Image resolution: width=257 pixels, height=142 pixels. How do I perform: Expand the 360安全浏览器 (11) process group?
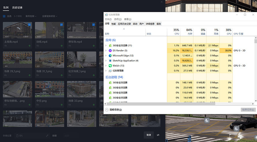coord(106,46)
